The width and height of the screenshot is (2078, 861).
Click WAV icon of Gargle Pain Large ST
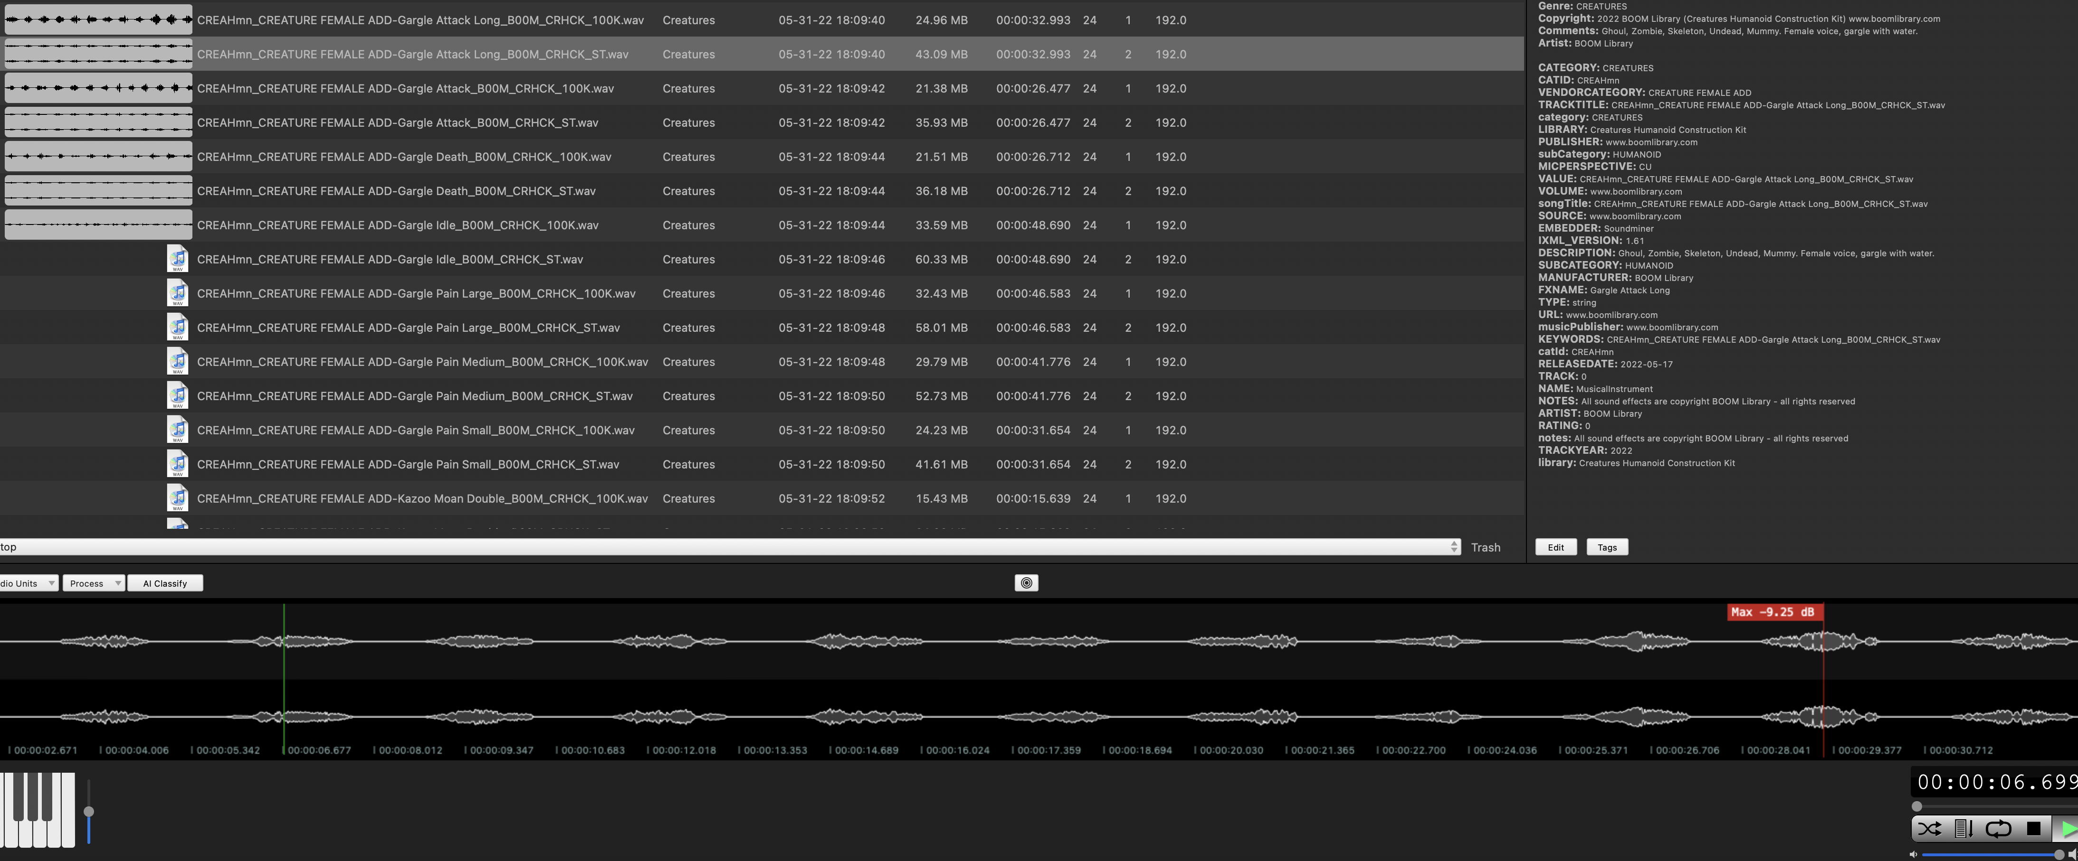(x=178, y=328)
